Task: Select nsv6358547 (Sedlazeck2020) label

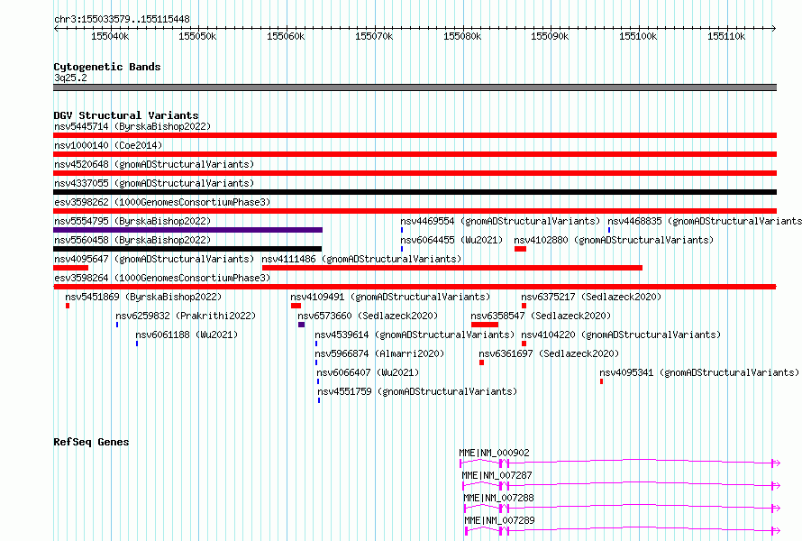Action: (x=541, y=316)
